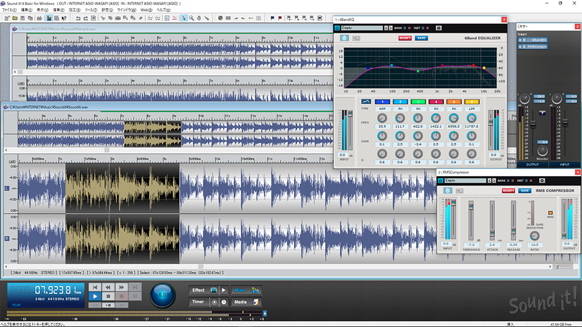Image resolution: width=582 pixels, height=327 pixels.
Task: Select previous preset arrow in 6BandEQ
Action: tap(386, 28)
